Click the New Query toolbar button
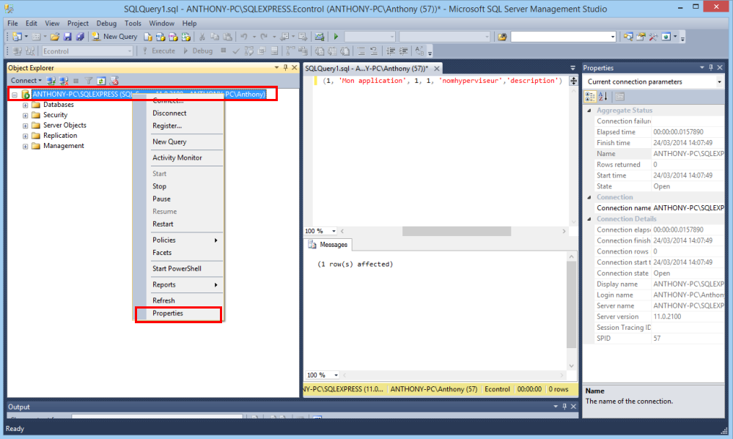 click(x=114, y=37)
